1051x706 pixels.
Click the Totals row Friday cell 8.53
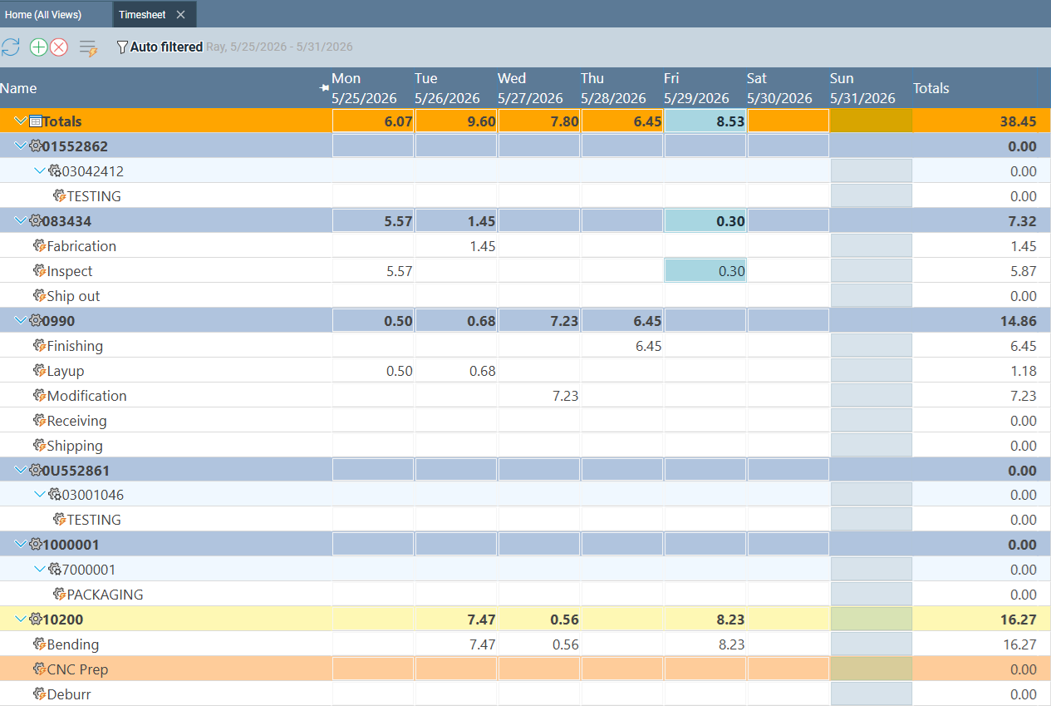tap(705, 121)
